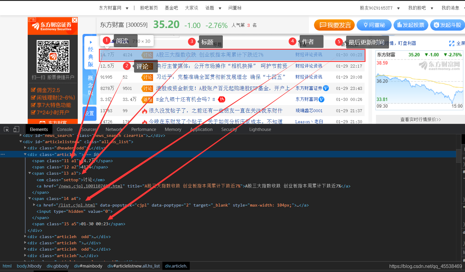Open the 话题 dropdown arrow in top navigation
Viewport: 465px width, 272px height.
click(x=220, y=8)
